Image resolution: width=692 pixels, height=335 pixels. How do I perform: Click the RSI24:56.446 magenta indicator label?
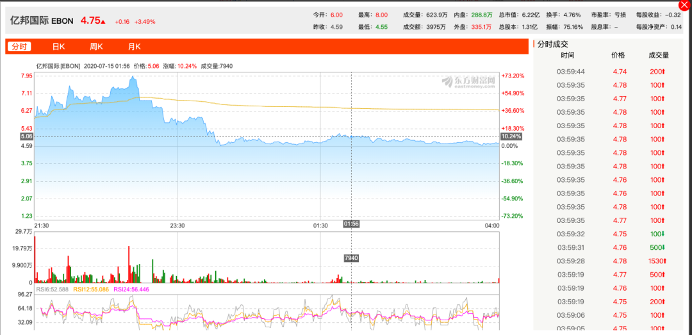click(x=131, y=289)
